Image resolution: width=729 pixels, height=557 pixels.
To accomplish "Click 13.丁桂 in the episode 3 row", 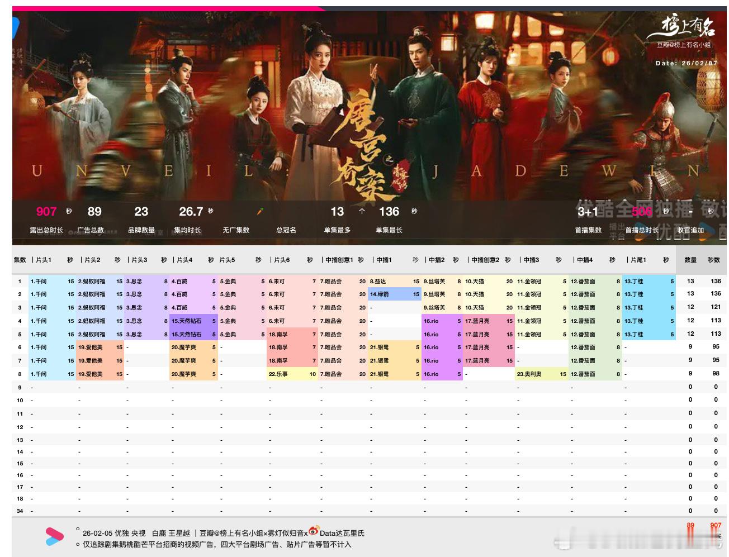I will point(634,307).
